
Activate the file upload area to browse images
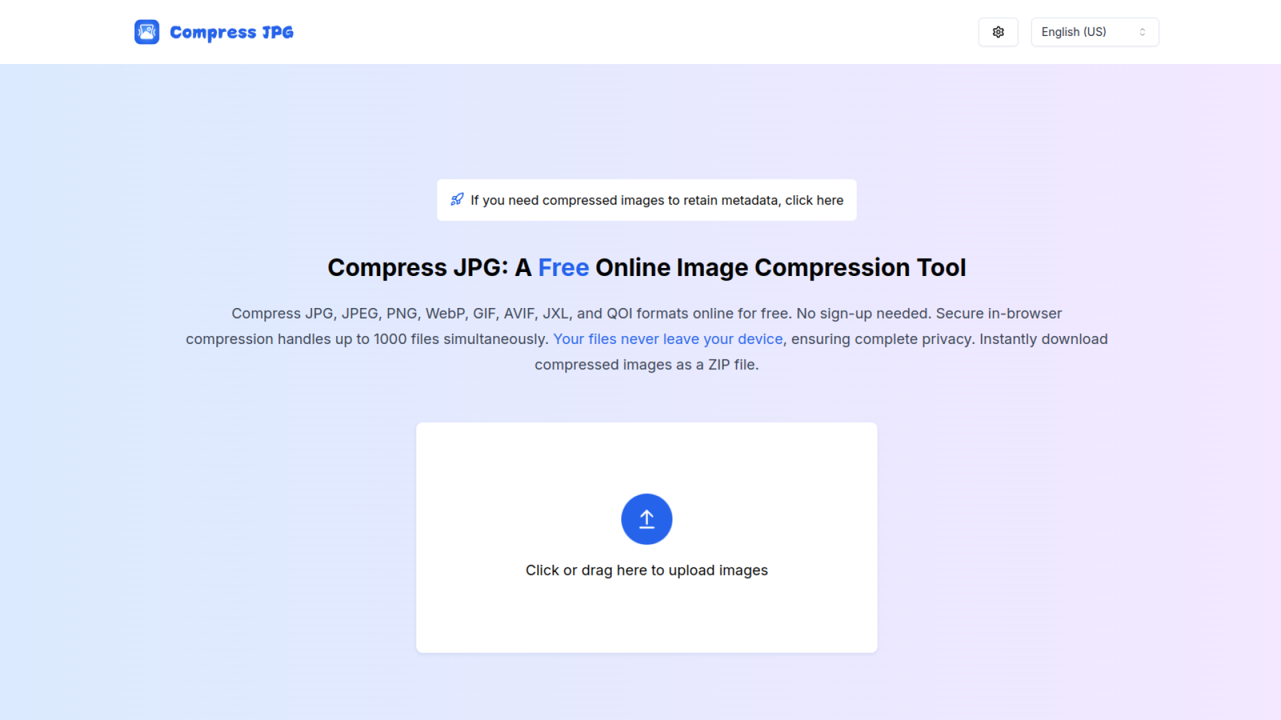click(646, 537)
